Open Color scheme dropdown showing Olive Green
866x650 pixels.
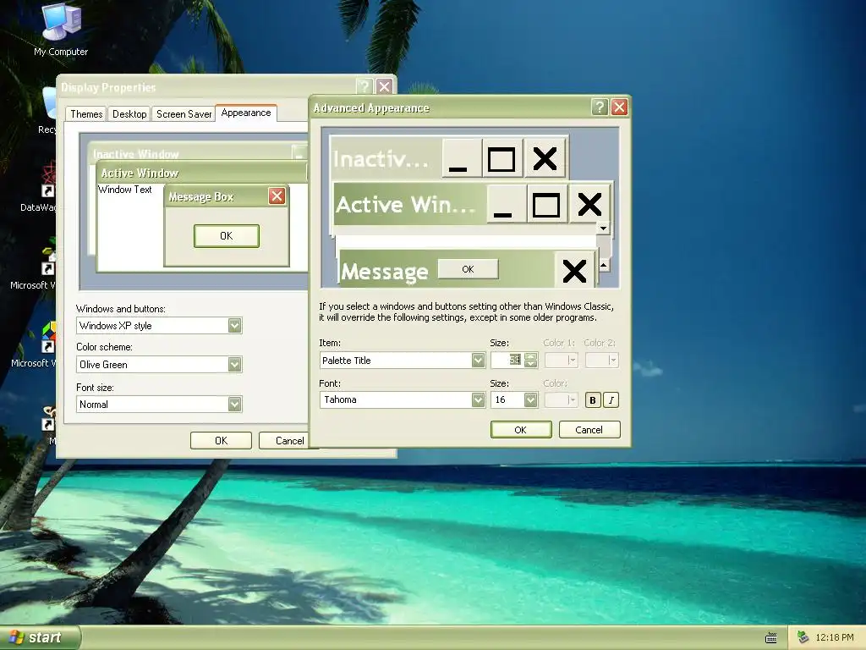click(x=235, y=364)
